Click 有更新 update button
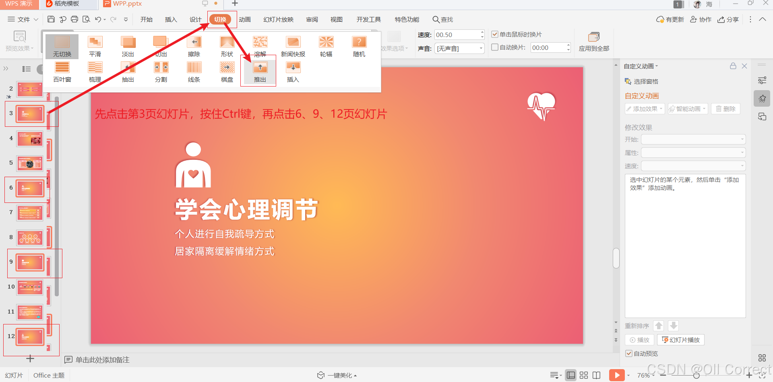The image size is (773, 382). coord(670,19)
